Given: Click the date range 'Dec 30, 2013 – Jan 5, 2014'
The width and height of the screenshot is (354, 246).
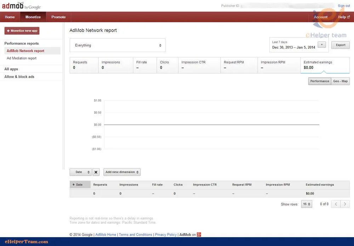Looking at the screenshot, I should pos(293,47).
